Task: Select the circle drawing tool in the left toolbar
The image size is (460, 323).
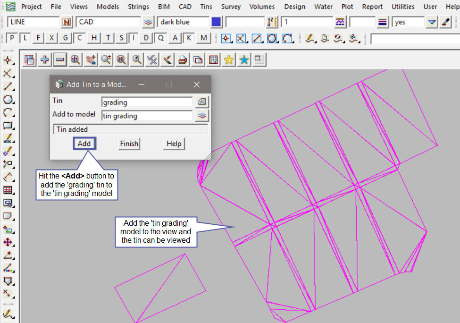Action: [8, 100]
